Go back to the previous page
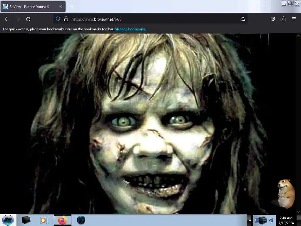 click(7, 19)
